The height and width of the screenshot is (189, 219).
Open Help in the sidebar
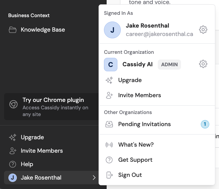tap(51, 164)
